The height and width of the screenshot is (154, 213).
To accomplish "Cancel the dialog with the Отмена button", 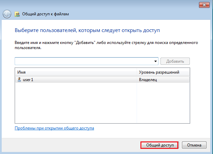I will (194, 145).
